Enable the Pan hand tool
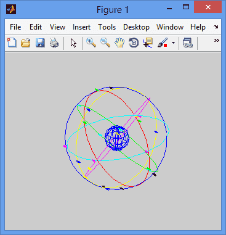Viewport: 226px width, 235px height. [x=119, y=43]
